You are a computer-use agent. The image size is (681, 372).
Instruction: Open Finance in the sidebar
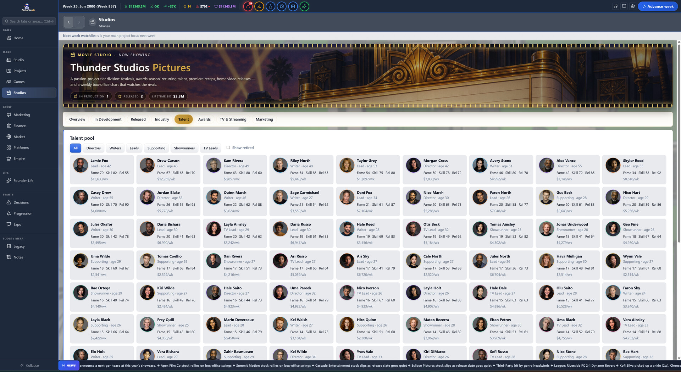pyautogui.click(x=29, y=126)
